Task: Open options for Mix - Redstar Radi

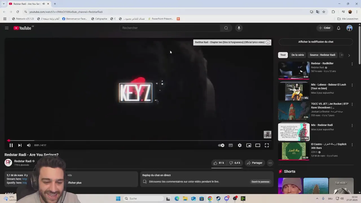Action: pyautogui.click(x=352, y=125)
